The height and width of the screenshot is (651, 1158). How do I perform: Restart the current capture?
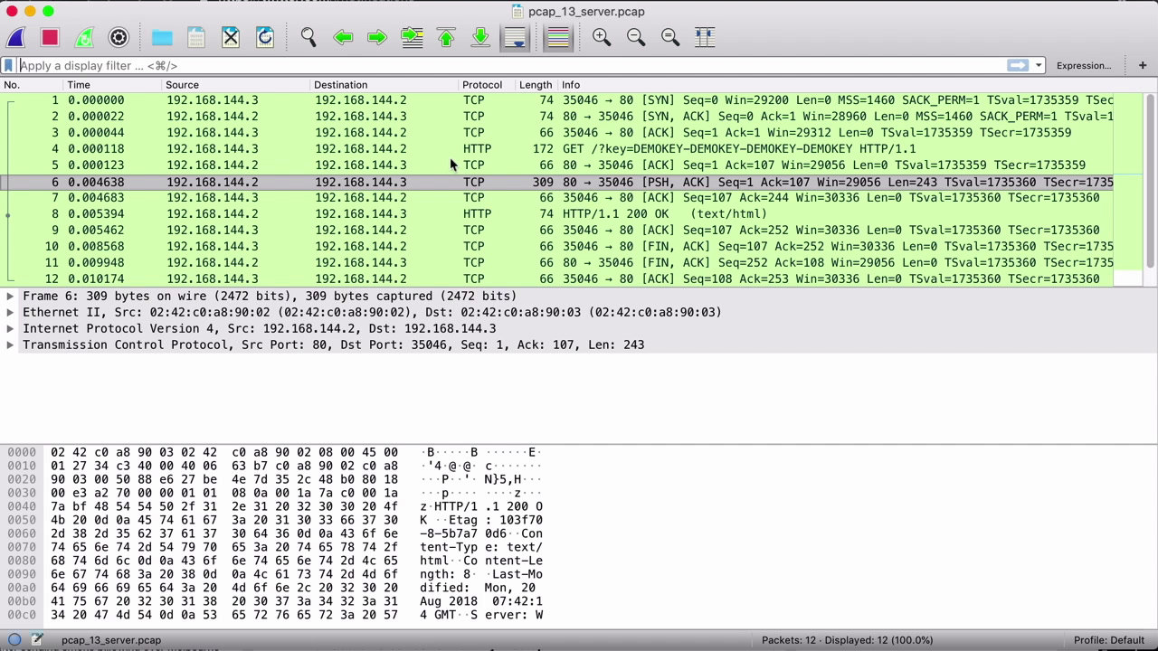[84, 37]
